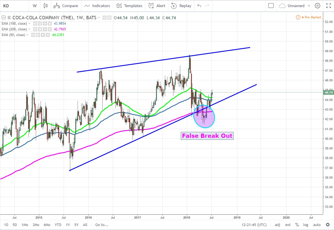
Task: Hide the EMA 200 line
Action: tap(35, 29)
